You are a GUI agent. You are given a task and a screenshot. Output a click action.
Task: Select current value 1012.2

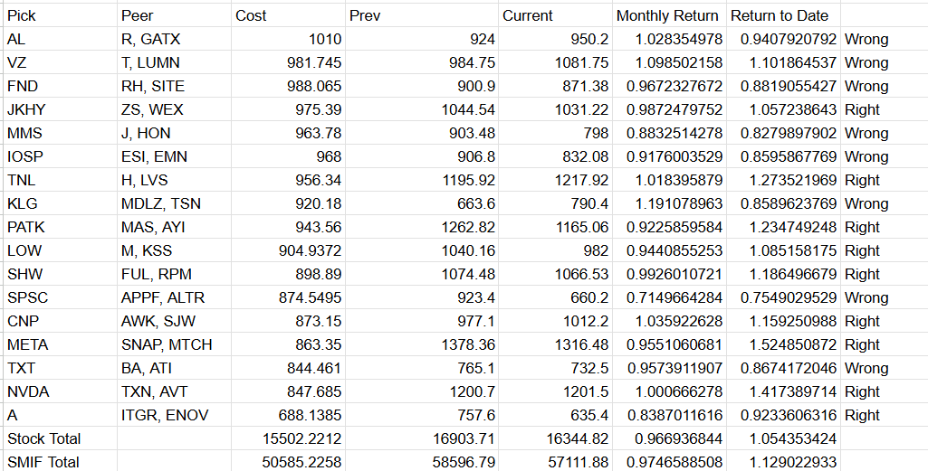pyautogui.click(x=555, y=321)
